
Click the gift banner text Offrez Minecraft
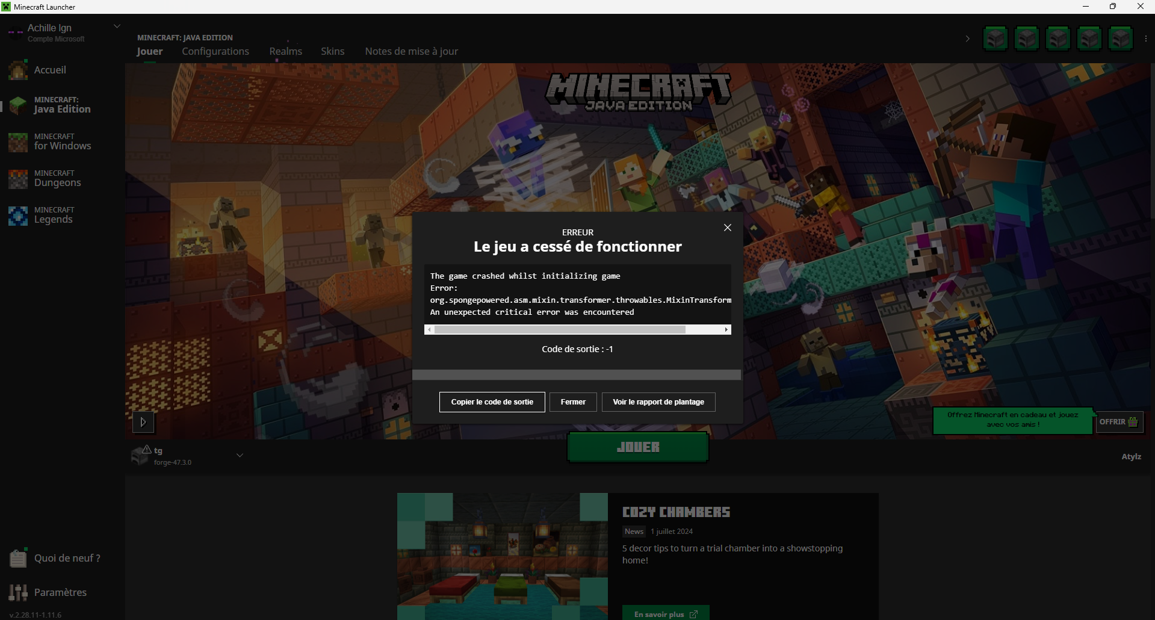[x=1013, y=420]
